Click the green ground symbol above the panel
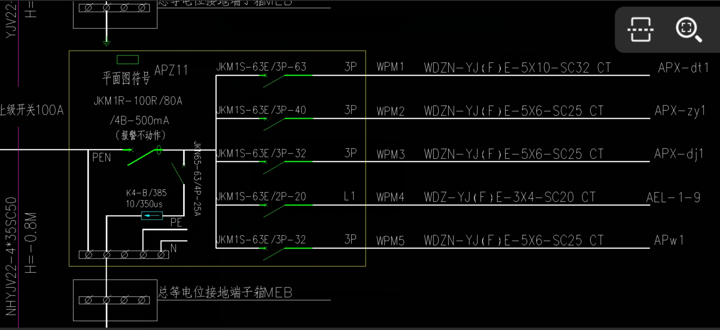This screenshot has width=720, height=330. [x=107, y=43]
